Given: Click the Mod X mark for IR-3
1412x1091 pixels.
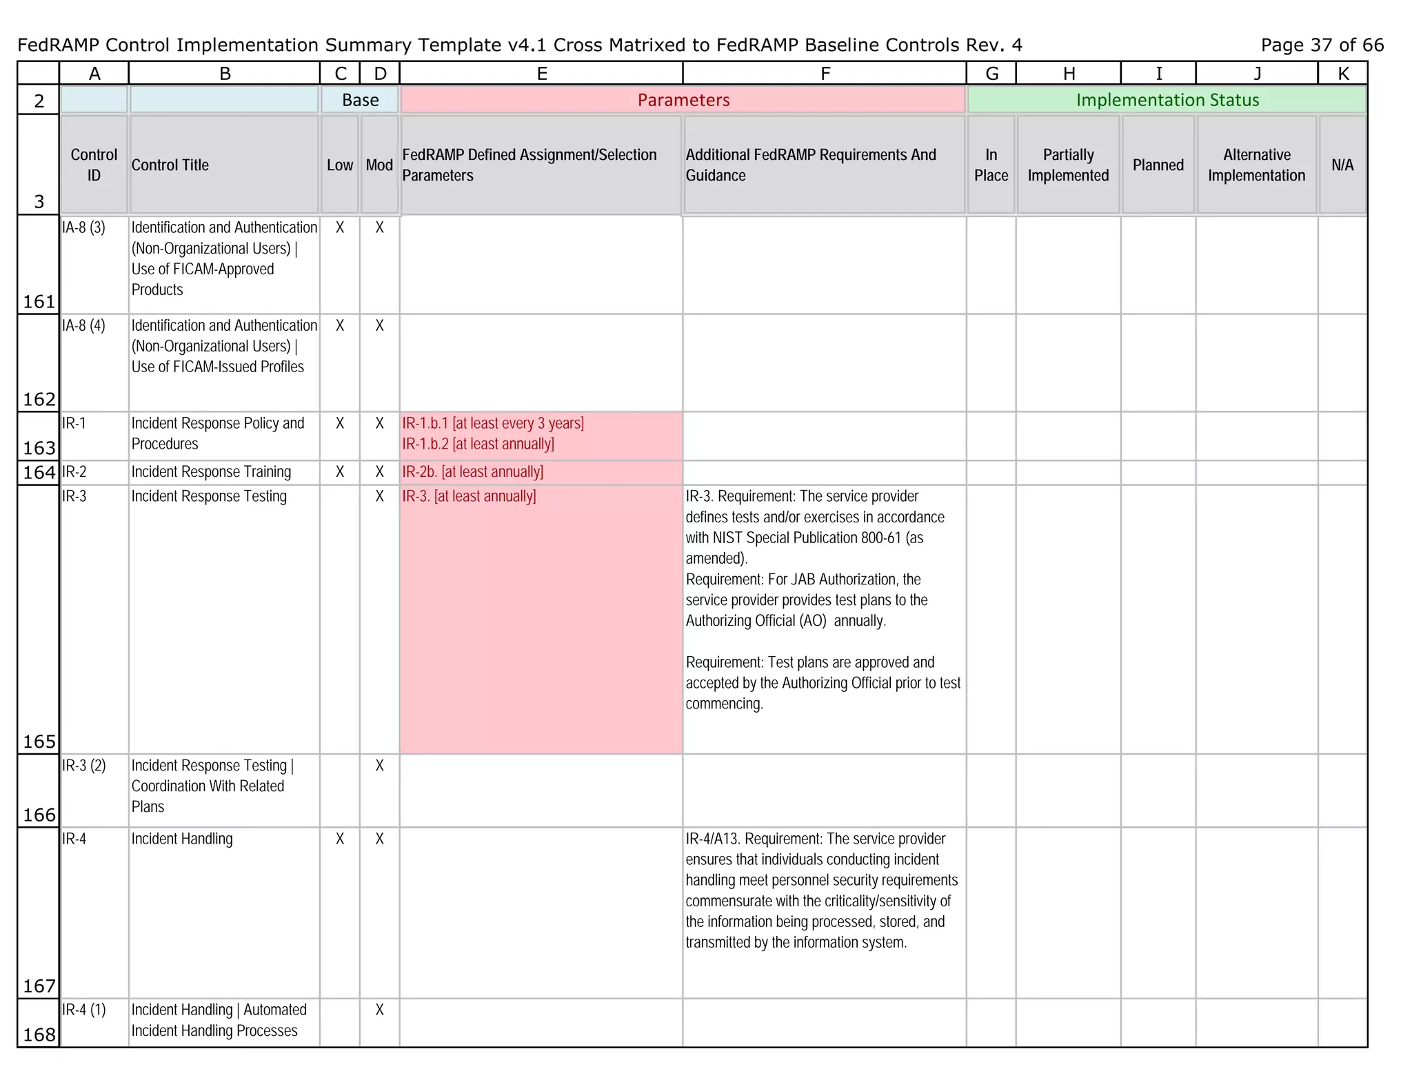Looking at the screenshot, I should tap(379, 496).
